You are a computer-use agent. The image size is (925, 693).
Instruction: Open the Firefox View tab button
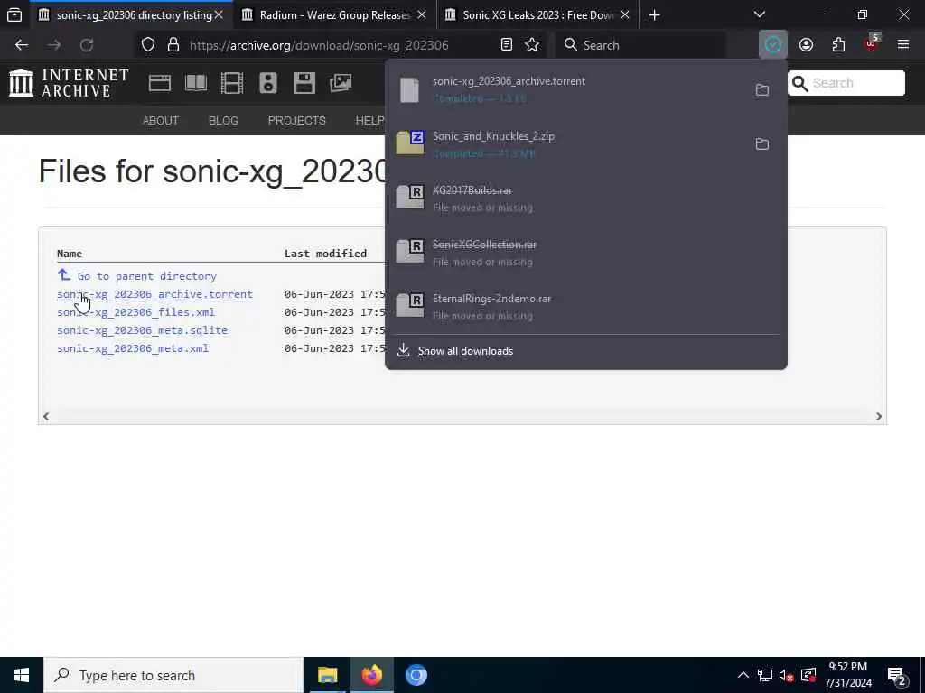pos(14,14)
